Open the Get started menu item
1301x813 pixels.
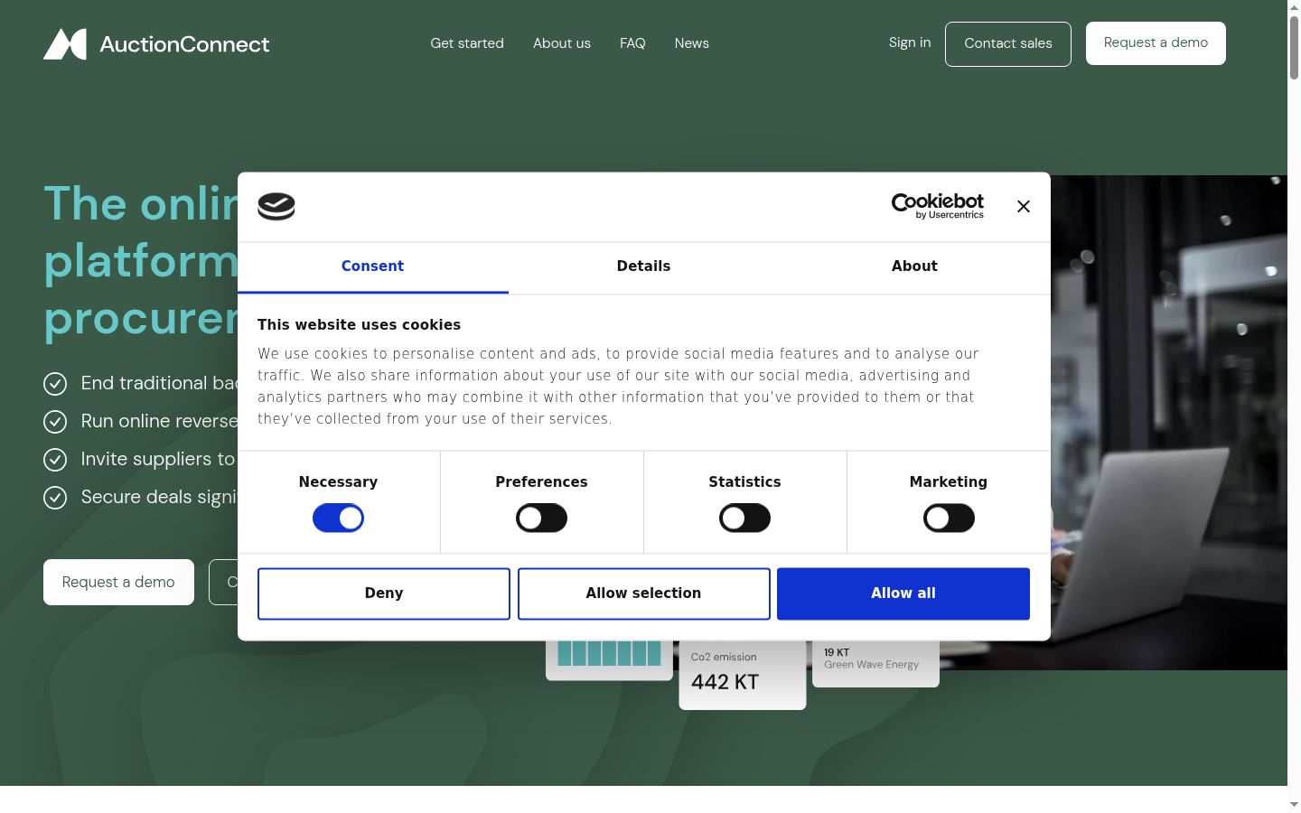(467, 43)
